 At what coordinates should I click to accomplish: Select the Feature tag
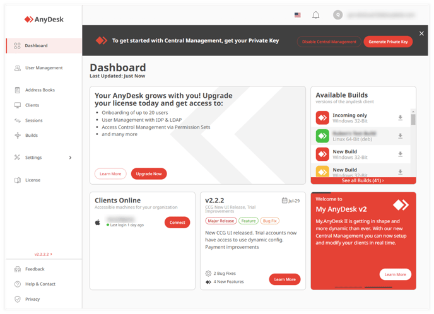pos(249,221)
